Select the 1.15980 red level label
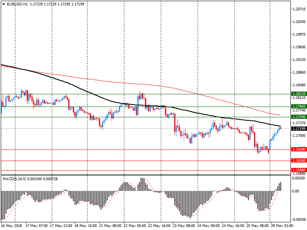 (x=299, y=170)
